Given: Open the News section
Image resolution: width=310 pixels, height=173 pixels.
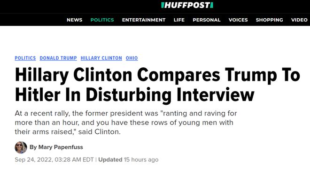Looking at the screenshot, I should pyautogui.click(x=75, y=20).
